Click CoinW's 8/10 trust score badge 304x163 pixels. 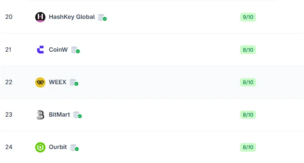tap(248, 49)
